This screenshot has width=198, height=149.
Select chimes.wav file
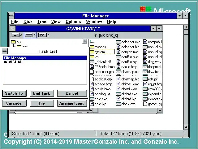[x=127, y=84]
